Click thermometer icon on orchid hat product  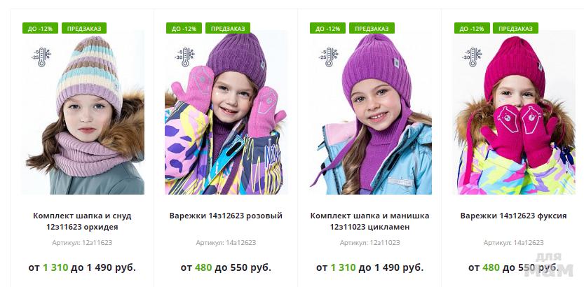41,57
